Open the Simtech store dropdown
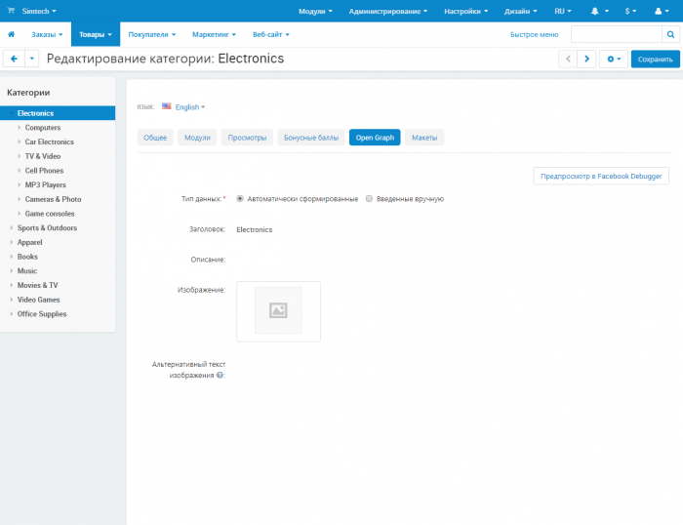 click(39, 11)
